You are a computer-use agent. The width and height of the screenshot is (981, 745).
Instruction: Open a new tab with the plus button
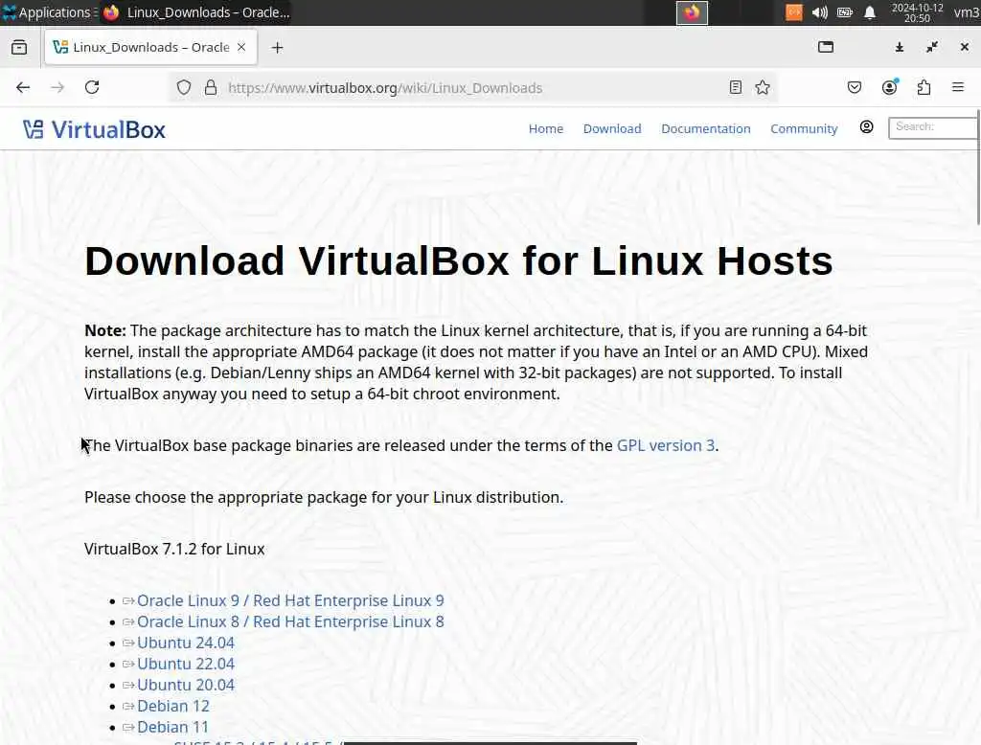coord(278,48)
